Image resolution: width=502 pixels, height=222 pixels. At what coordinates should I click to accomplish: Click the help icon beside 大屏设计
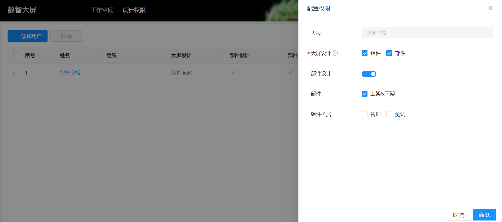[335, 53]
